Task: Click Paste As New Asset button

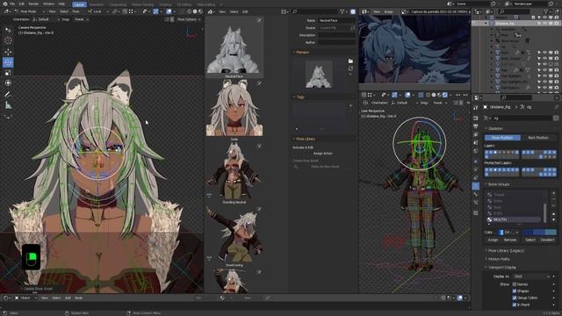Action: click(325, 167)
